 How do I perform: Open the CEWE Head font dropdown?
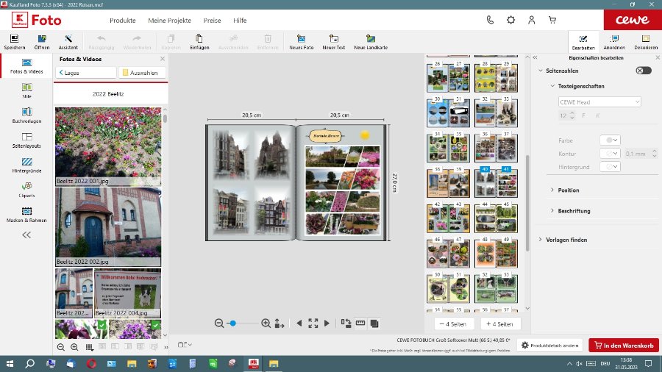tap(599, 102)
